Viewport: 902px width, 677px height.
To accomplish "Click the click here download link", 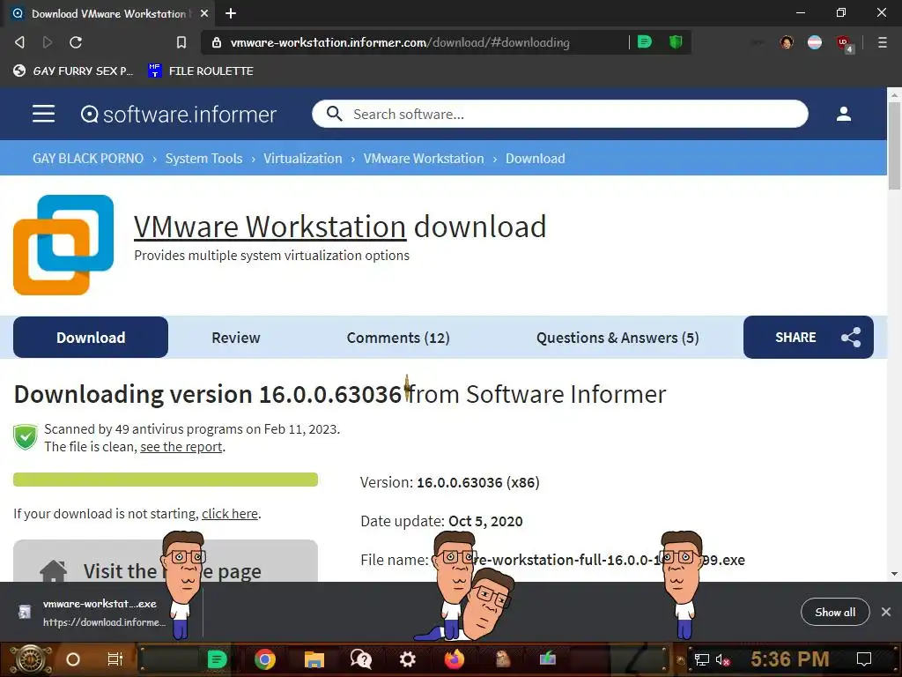I will point(230,514).
